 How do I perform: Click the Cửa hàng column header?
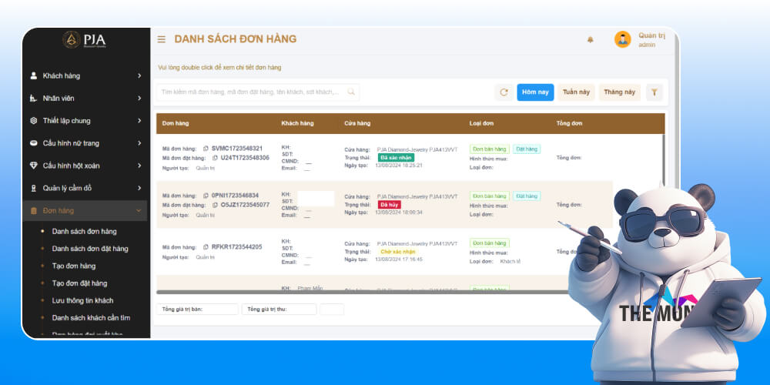click(357, 123)
